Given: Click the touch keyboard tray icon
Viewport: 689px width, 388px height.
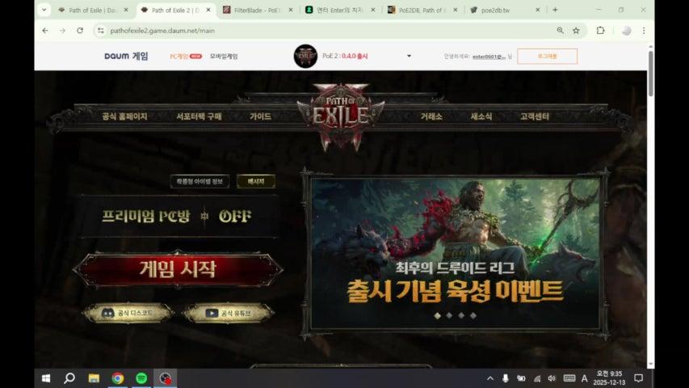Looking at the screenshot, I should (569, 378).
